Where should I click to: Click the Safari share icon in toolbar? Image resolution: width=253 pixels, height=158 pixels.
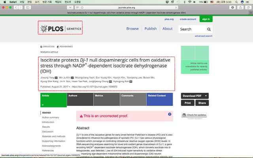[241, 7]
